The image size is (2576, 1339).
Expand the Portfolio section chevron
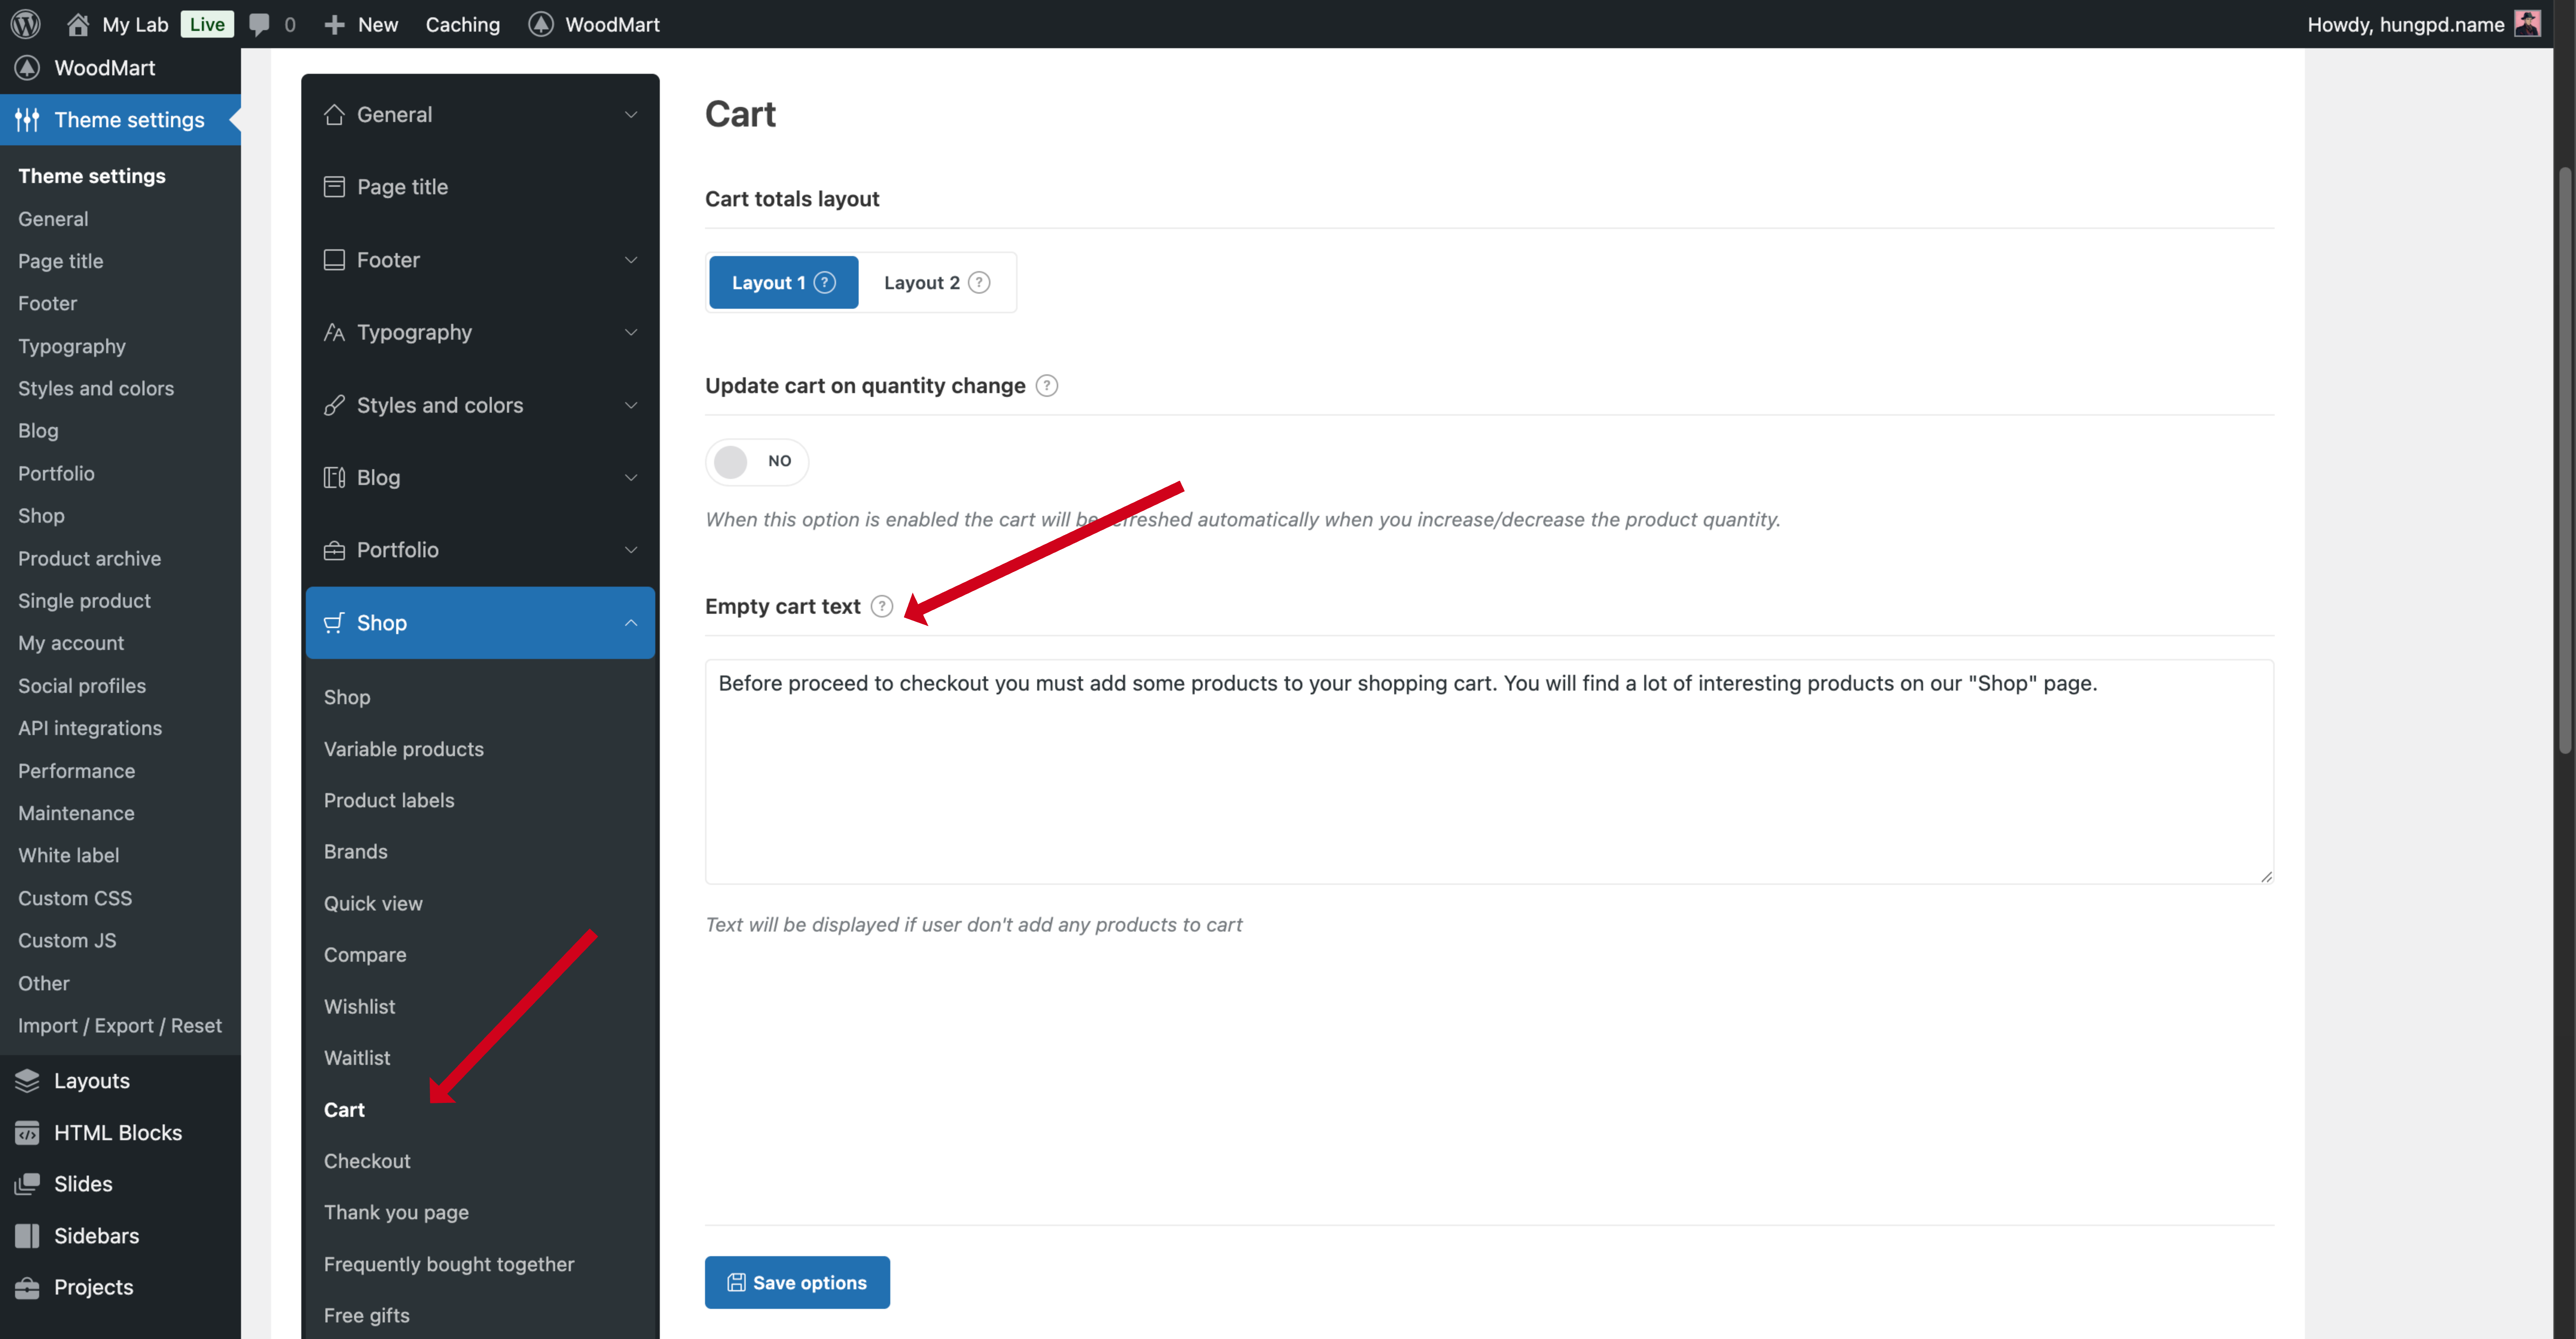(x=631, y=550)
